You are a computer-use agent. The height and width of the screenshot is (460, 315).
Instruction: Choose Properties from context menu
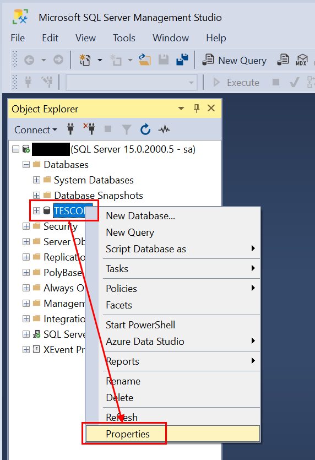pos(172,434)
